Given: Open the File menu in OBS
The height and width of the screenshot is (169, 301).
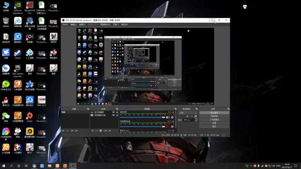Looking at the screenshot, I should point(65,24).
